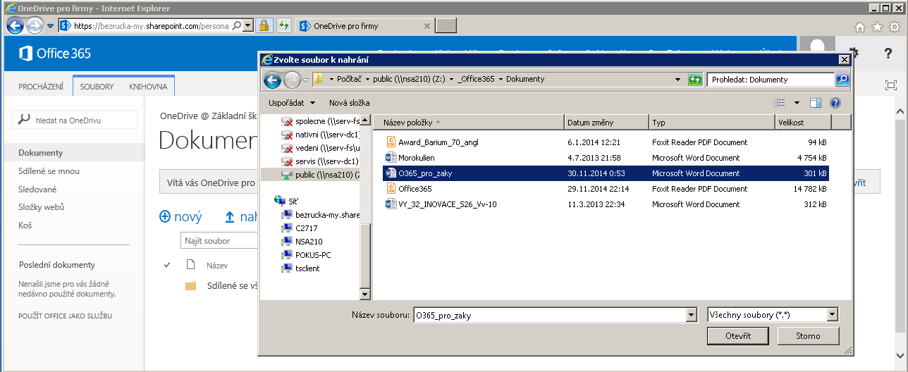Open dialog help question mark icon
908x372 pixels.
click(x=835, y=103)
